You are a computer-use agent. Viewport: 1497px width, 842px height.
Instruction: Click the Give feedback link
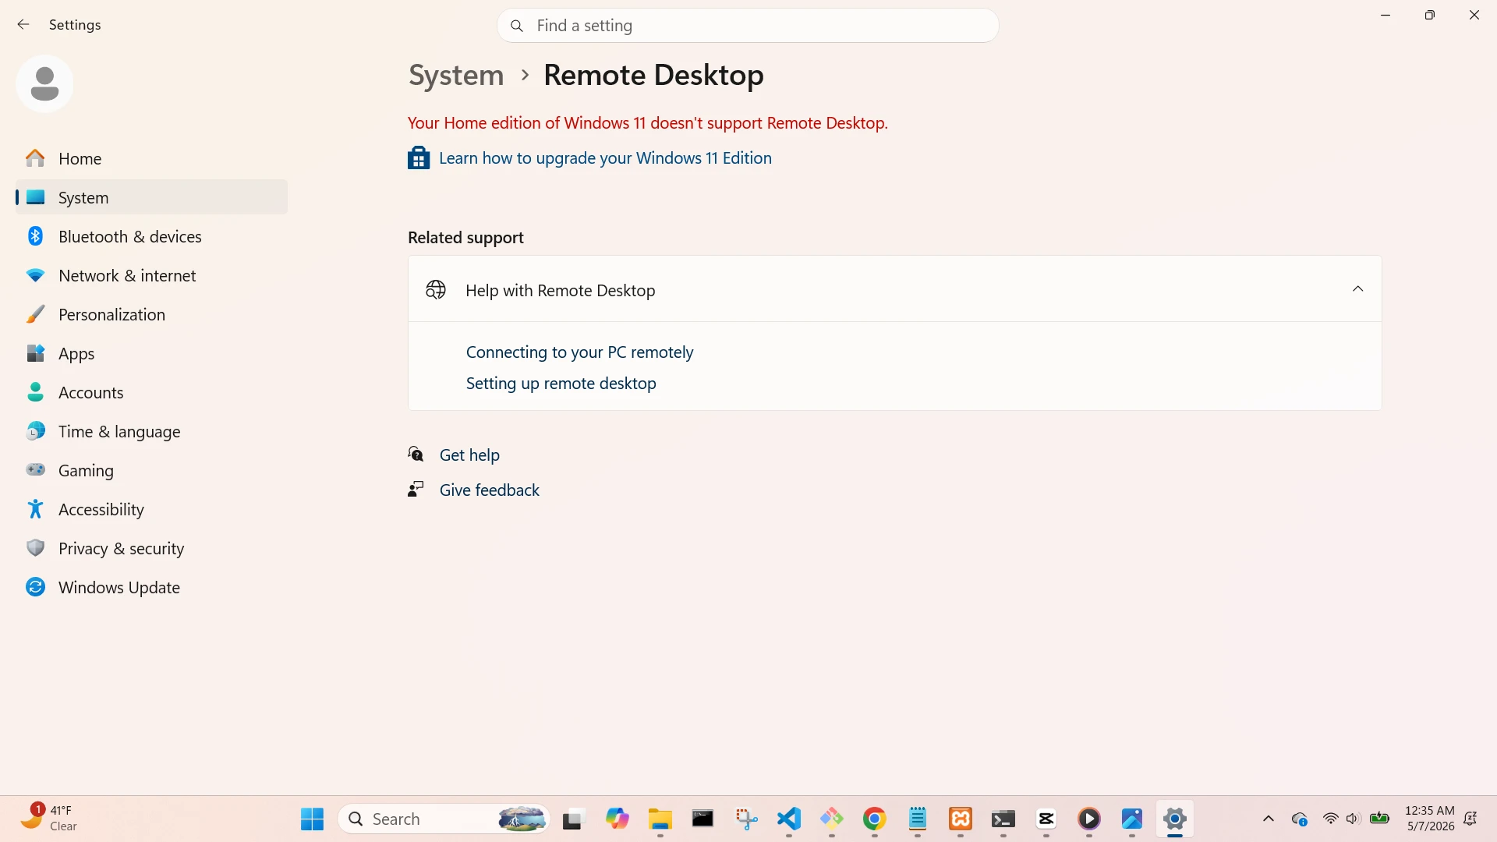tap(489, 490)
